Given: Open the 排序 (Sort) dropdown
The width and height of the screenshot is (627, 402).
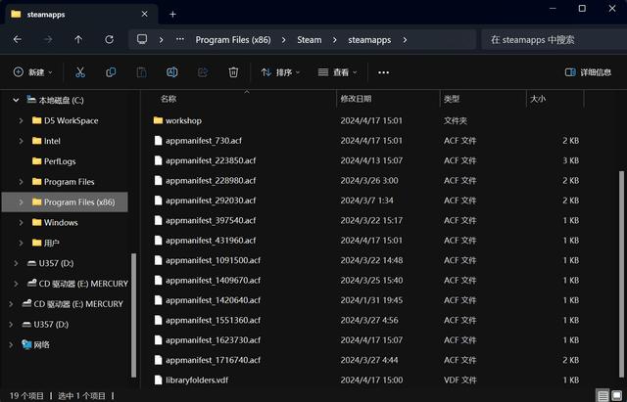Looking at the screenshot, I should pyautogui.click(x=281, y=72).
